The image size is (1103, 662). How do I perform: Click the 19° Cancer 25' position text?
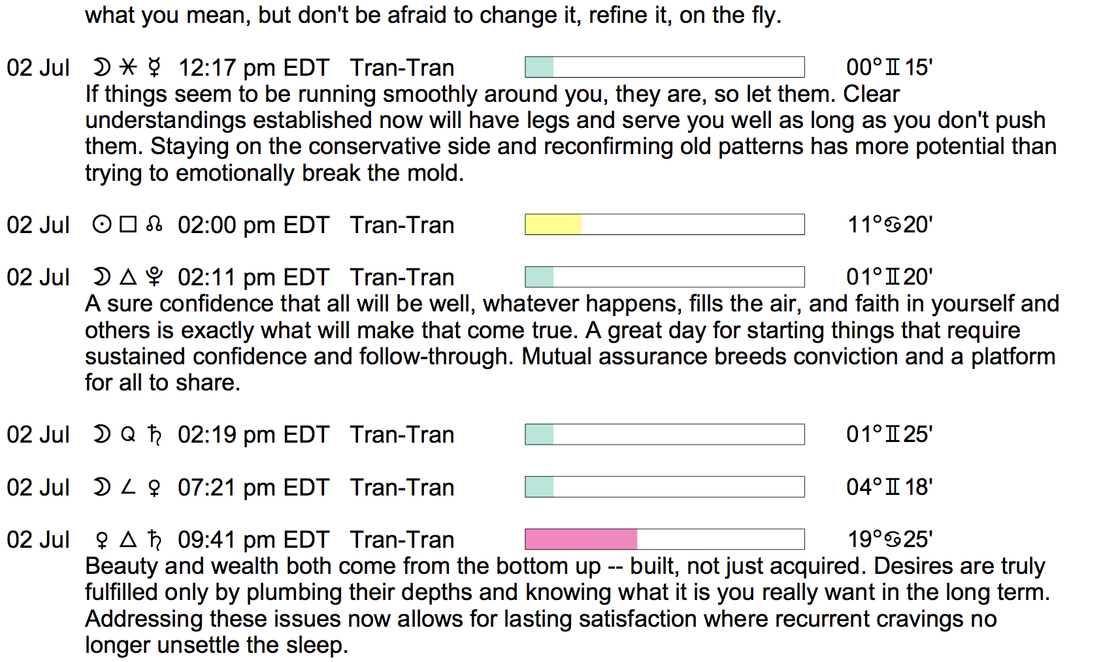tap(889, 539)
